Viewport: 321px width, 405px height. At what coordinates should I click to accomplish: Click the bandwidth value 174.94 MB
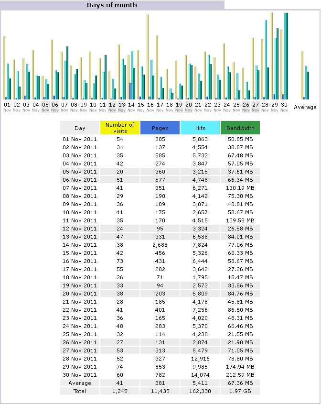(240, 367)
